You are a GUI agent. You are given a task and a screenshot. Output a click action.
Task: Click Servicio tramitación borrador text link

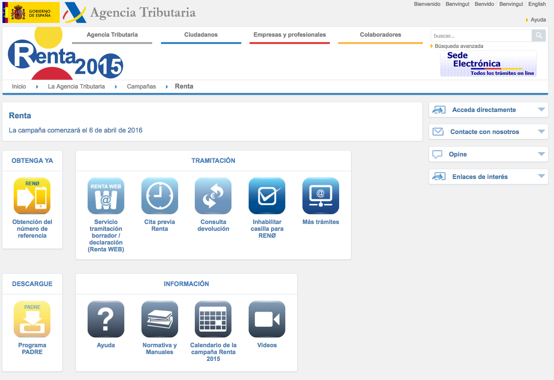click(106, 236)
